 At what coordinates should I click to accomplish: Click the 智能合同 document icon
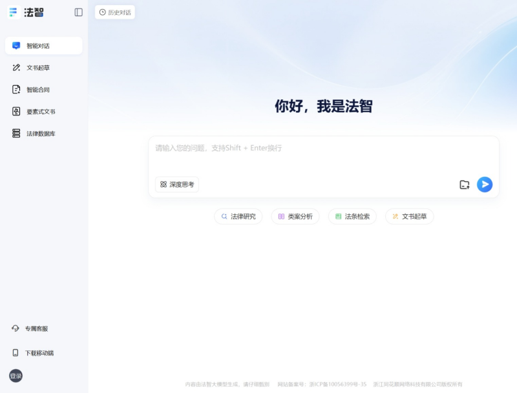(16, 90)
